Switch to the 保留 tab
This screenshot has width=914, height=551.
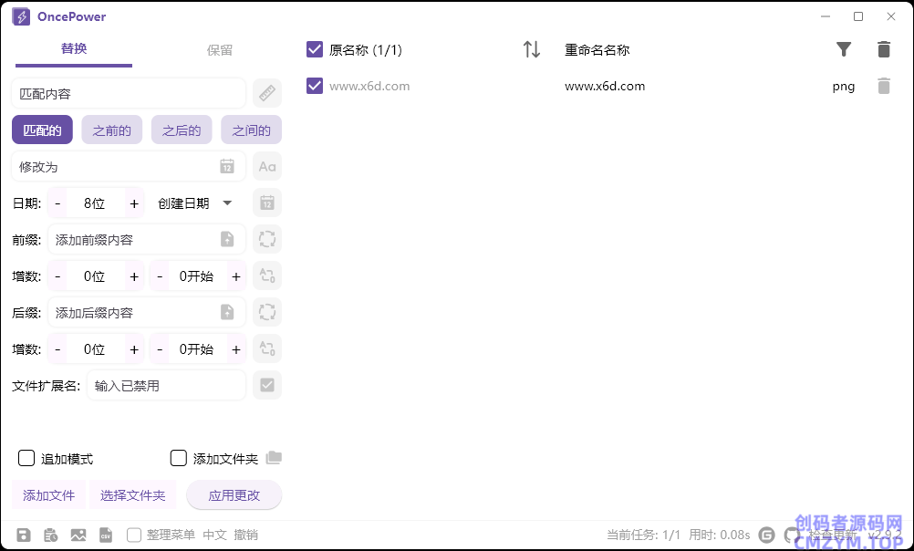tap(220, 50)
